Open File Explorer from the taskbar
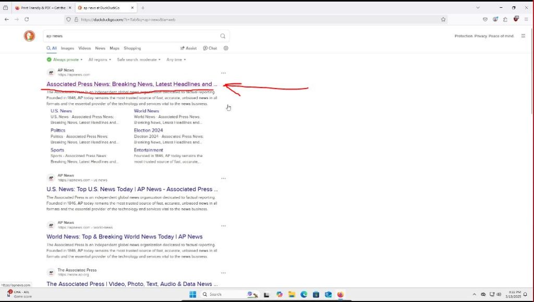Screen dimensions: 534x302 tap(292, 294)
